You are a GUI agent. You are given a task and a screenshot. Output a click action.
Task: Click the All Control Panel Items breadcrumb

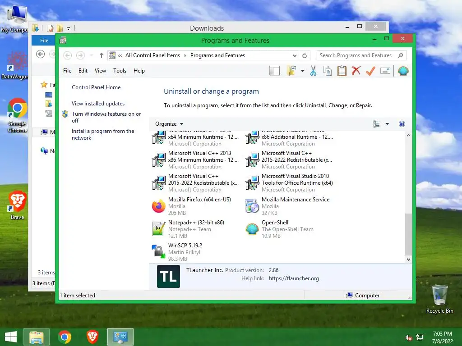click(152, 55)
